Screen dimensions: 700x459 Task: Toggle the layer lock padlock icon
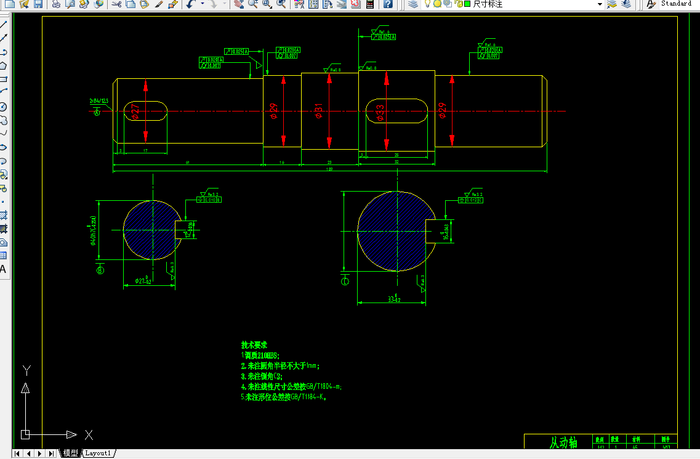459,4
